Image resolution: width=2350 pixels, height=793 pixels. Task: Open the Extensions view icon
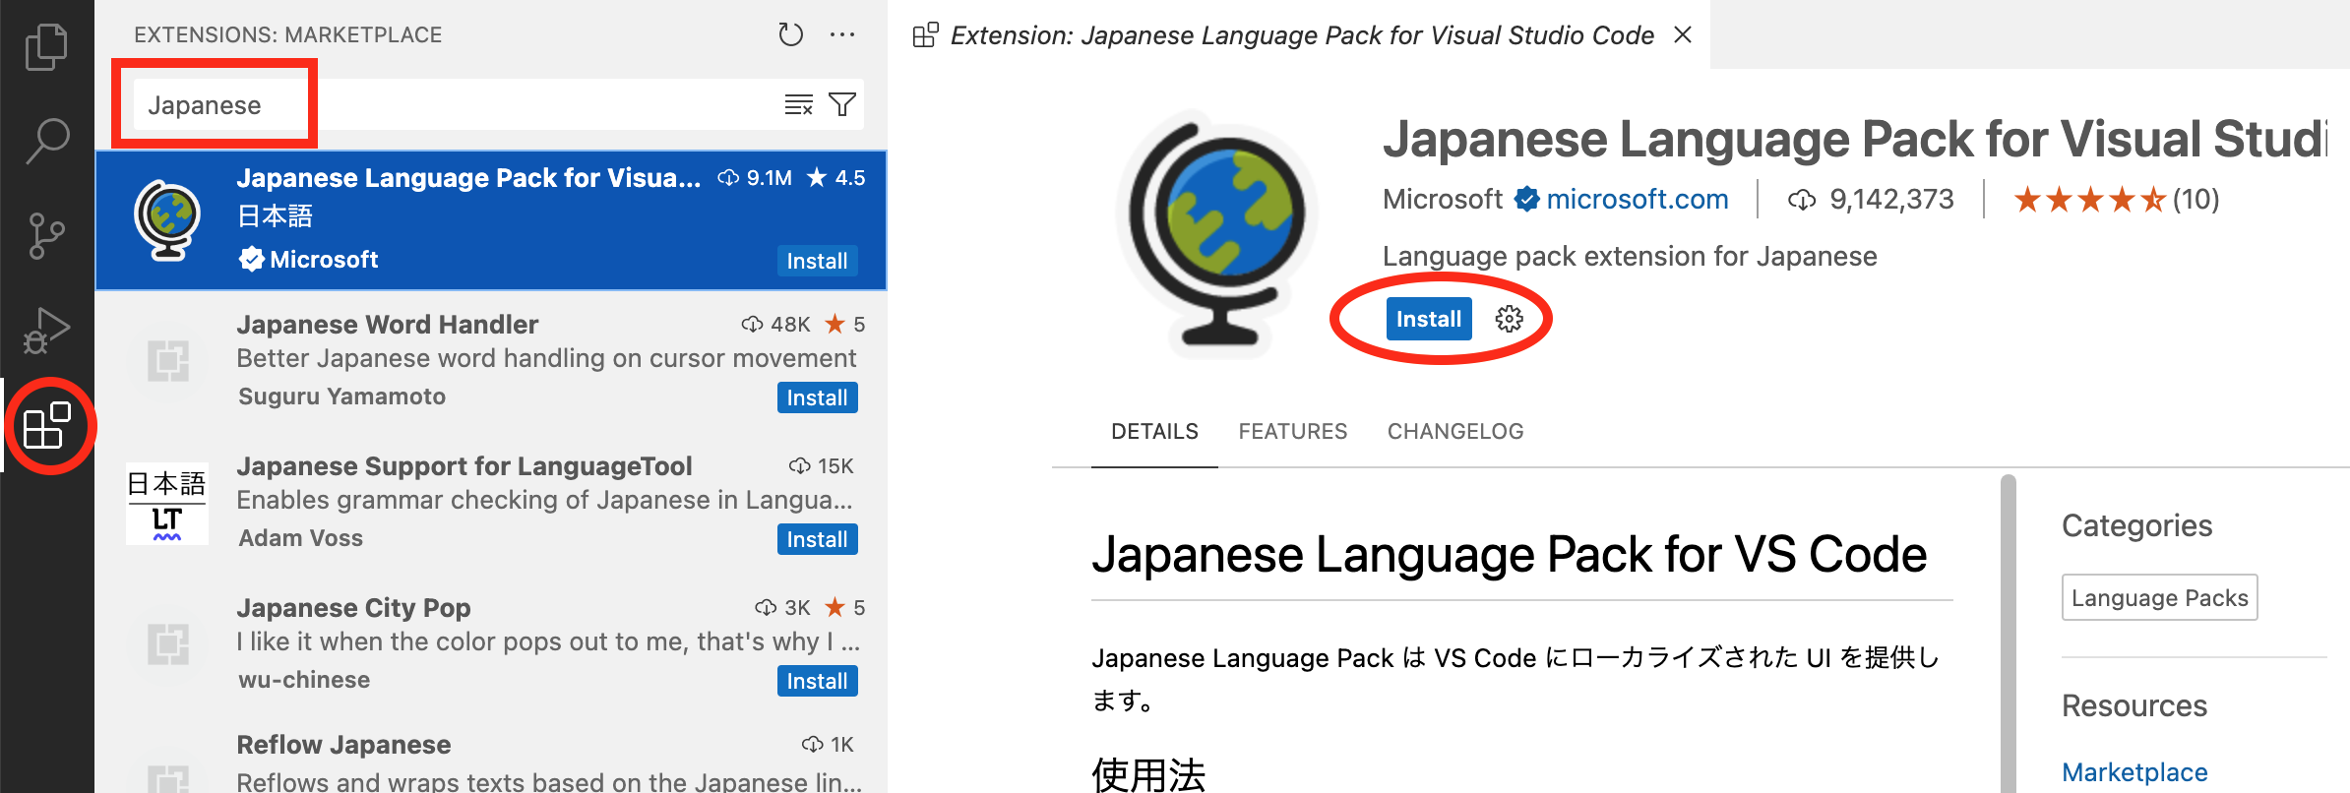(x=46, y=426)
